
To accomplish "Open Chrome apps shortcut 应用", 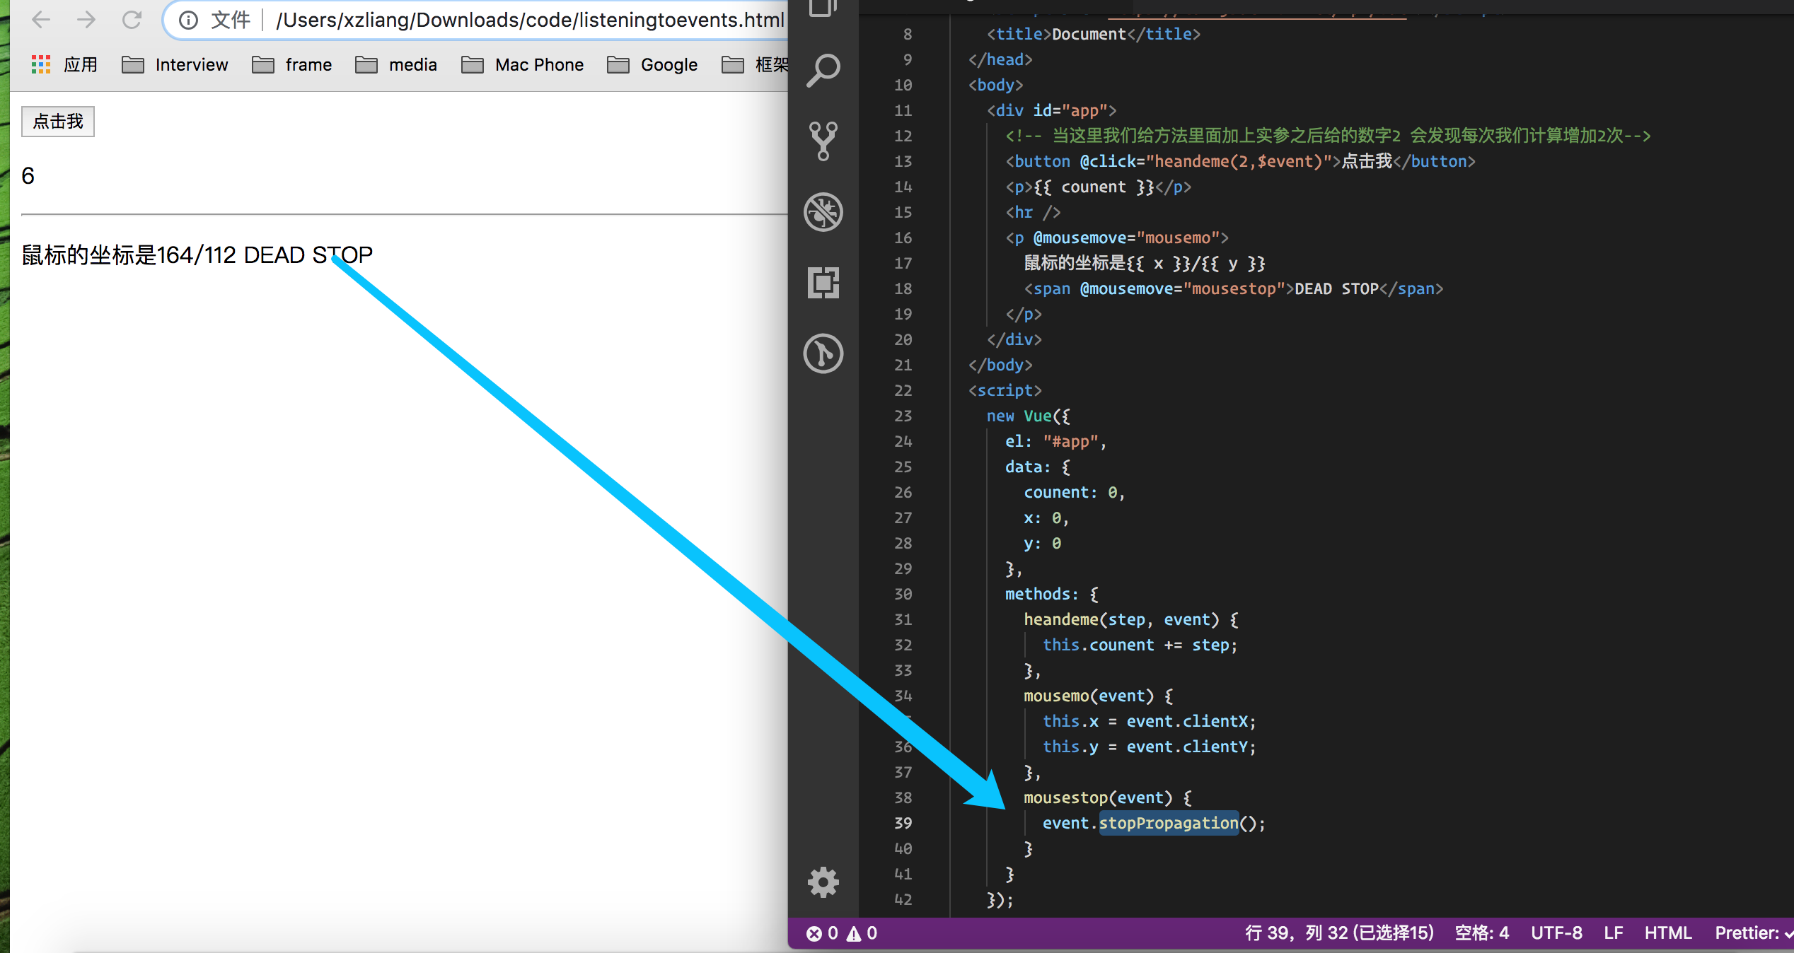I will click(x=64, y=65).
